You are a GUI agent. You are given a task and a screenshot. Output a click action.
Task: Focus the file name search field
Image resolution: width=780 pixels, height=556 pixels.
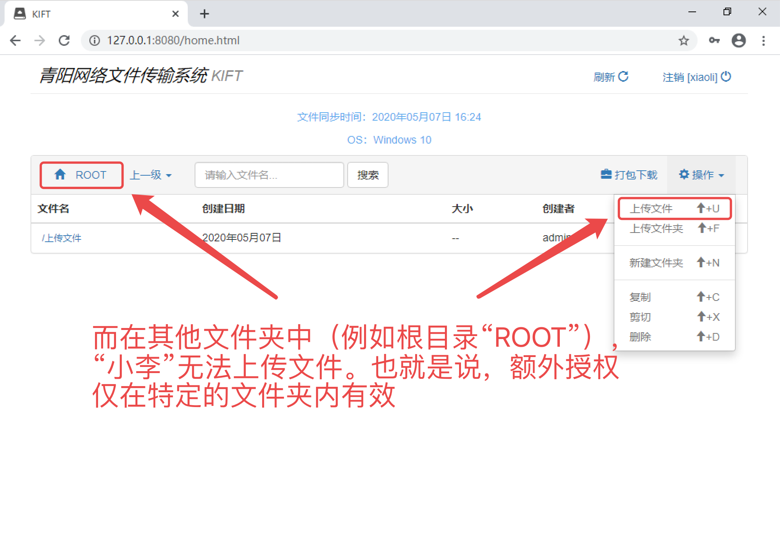tap(269, 175)
